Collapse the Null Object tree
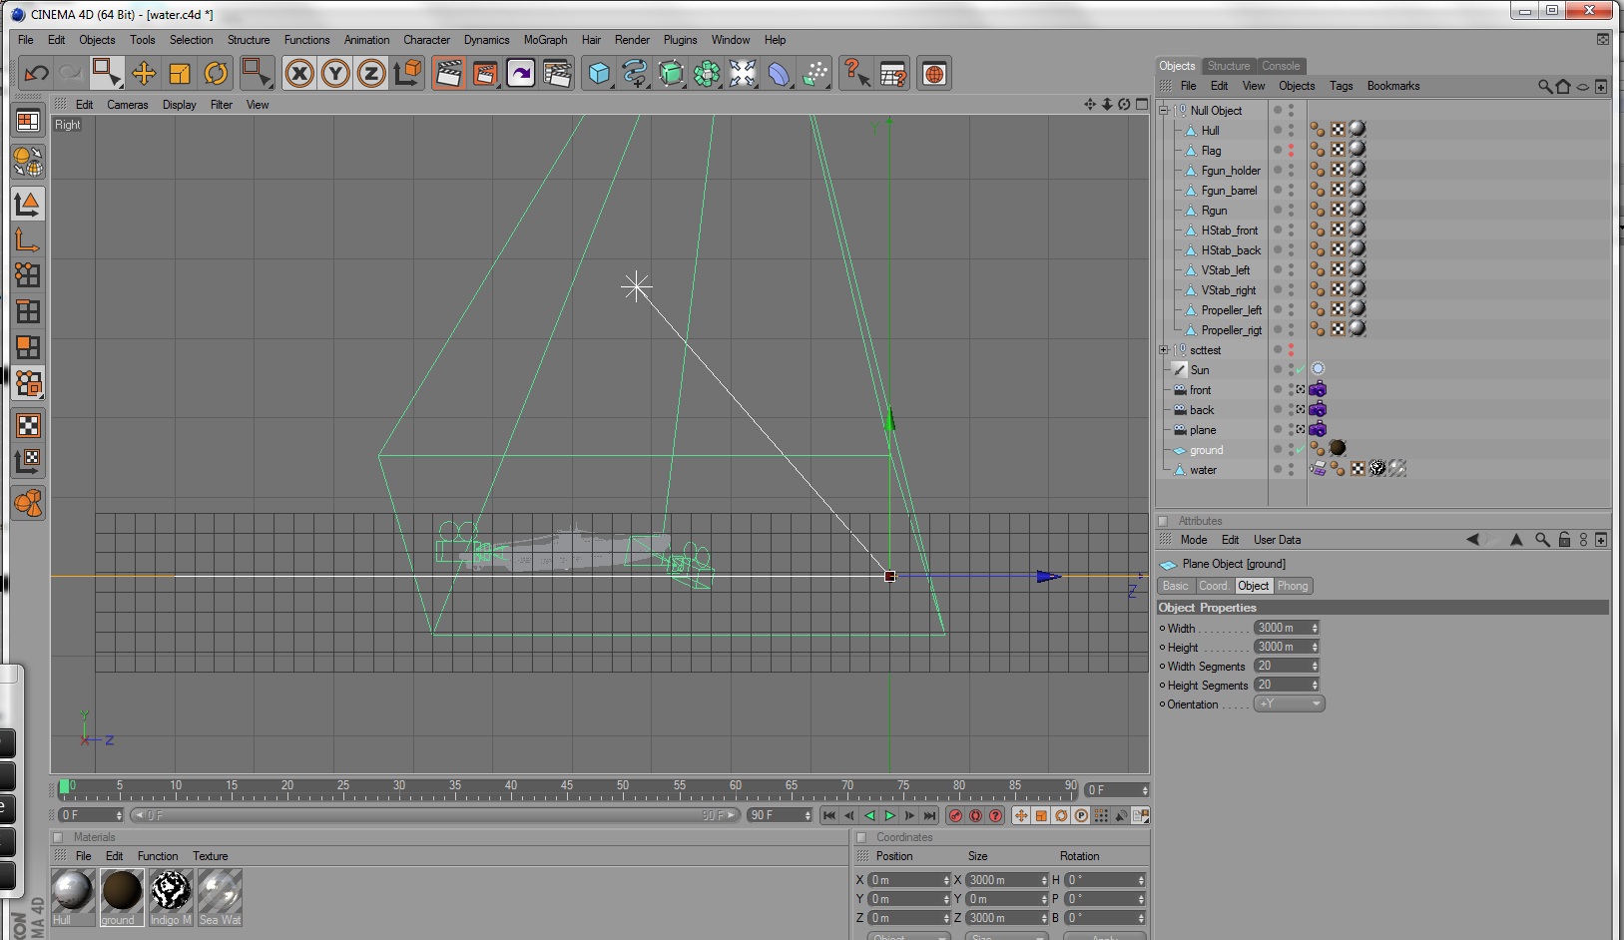The height and width of the screenshot is (940, 1624). pyautogui.click(x=1164, y=111)
